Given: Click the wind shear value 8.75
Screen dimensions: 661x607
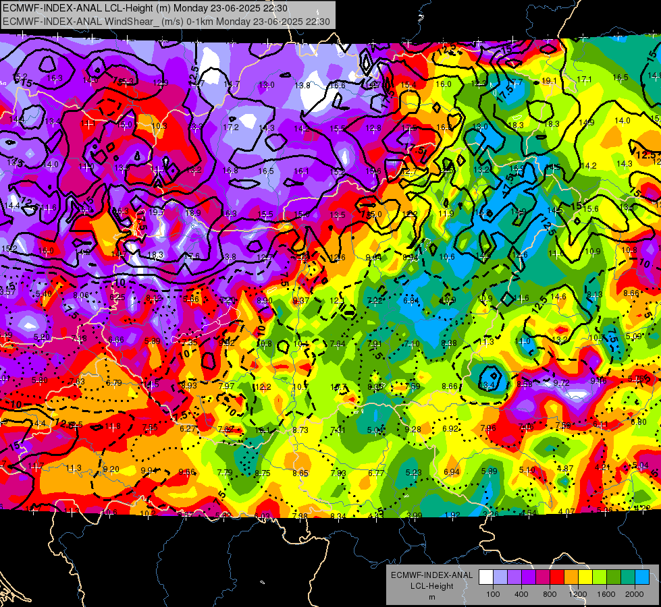Looking at the screenshot, I should click(262, 473).
